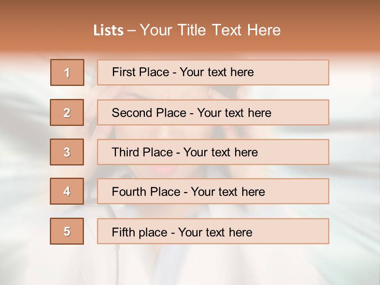Click 'here' at end of Third Place line
This screenshot has height=285, width=380.
(x=246, y=152)
